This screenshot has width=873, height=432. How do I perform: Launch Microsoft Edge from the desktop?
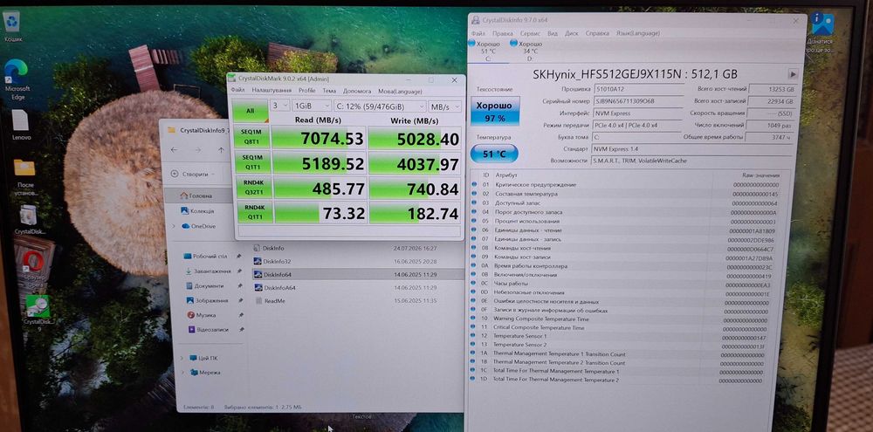(x=17, y=78)
